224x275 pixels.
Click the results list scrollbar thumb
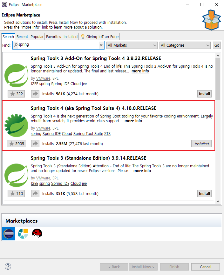(218, 79)
